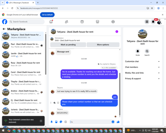The height and width of the screenshot is (133, 166).
Task: Search in conversation magnifier icon
Action: [x=147, y=51]
